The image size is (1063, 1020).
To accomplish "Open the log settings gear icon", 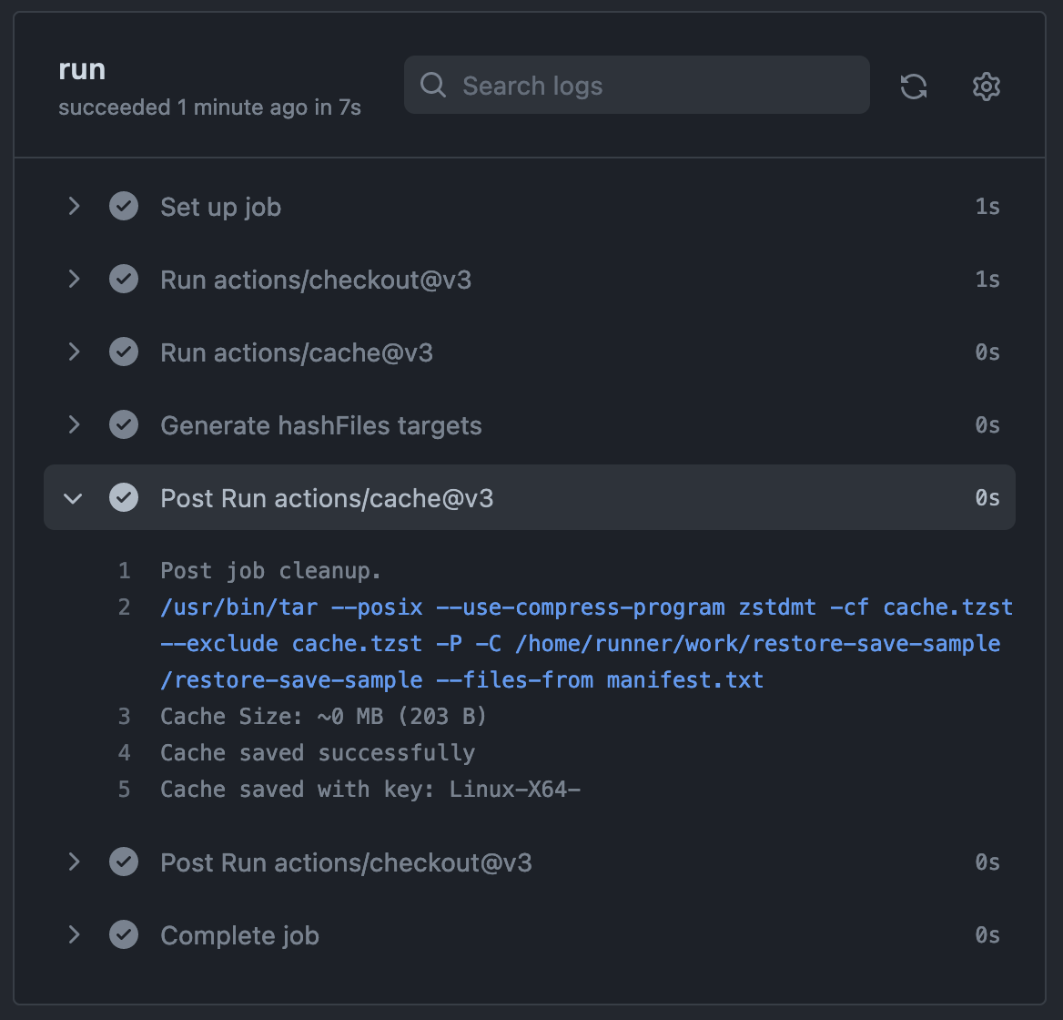I will pos(986,87).
